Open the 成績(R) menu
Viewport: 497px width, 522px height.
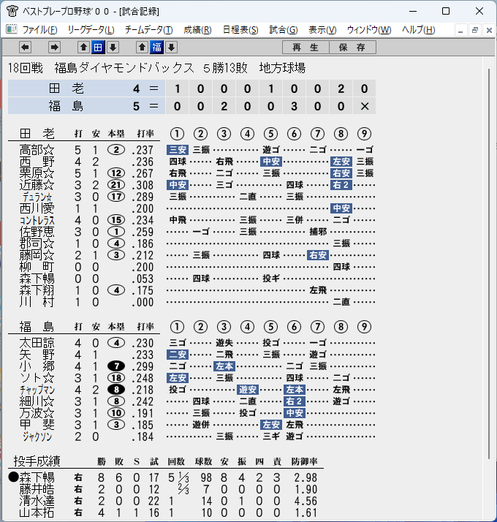pyautogui.click(x=197, y=30)
